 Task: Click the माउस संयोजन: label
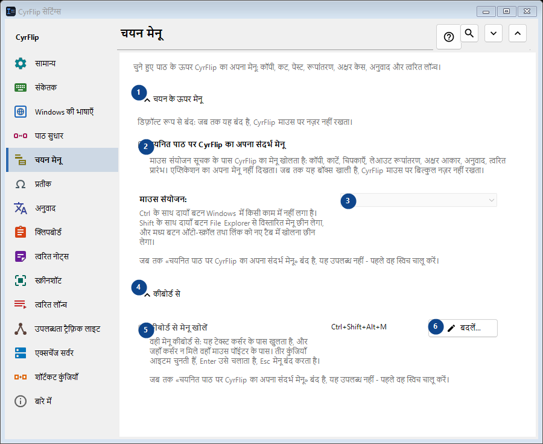[x=163, y=200]
